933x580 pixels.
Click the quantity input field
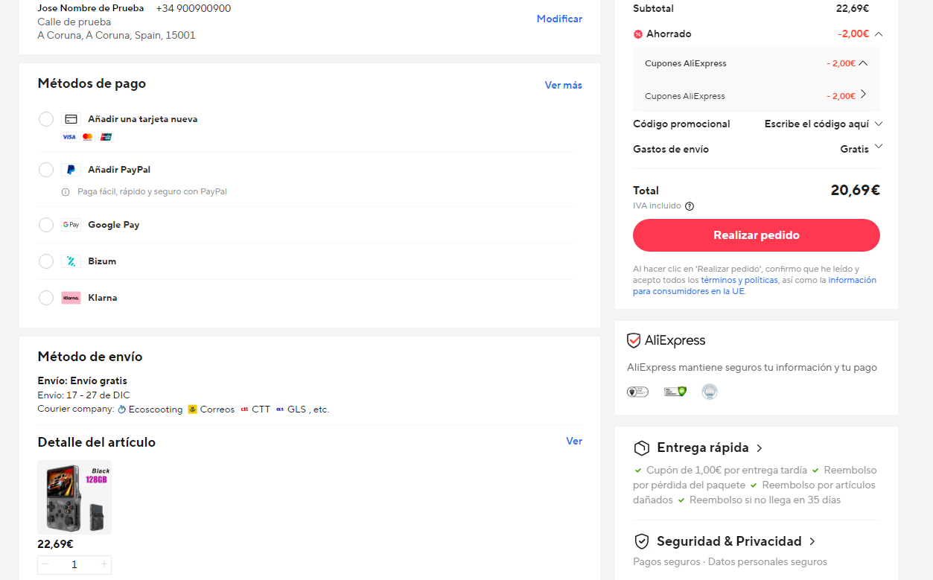[x=74, y=564]
